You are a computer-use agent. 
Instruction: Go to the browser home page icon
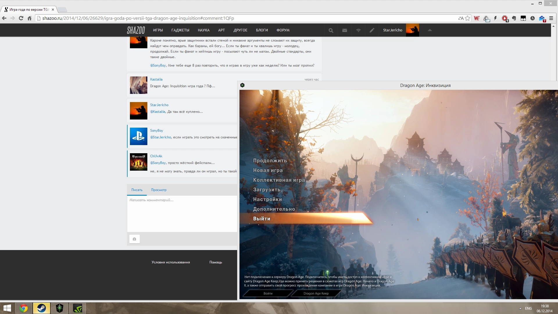[x=29, y=18]
